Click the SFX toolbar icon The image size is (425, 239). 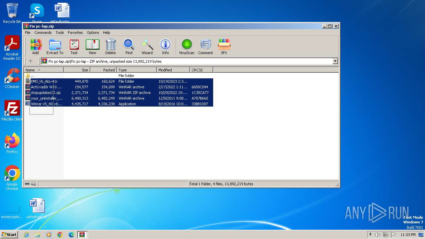pos(224,46)
